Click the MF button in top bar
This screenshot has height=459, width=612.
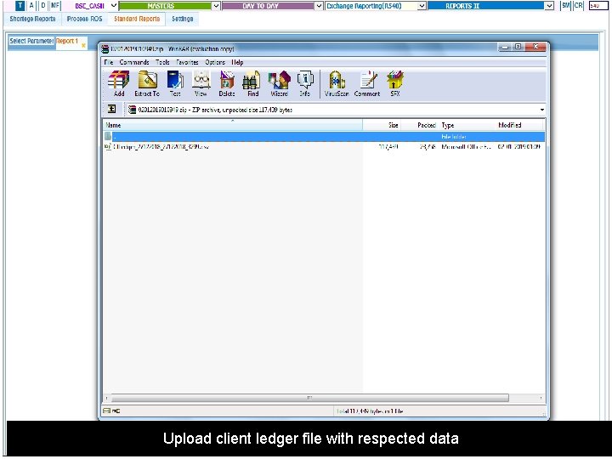pos(55,6)
